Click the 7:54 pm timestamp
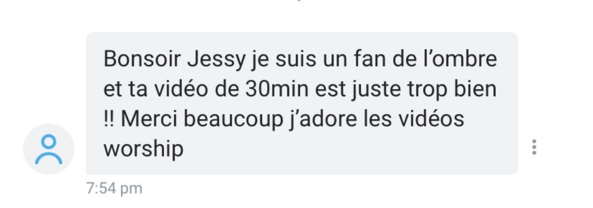Screen dimensions: 593x208 pos(114,188)
